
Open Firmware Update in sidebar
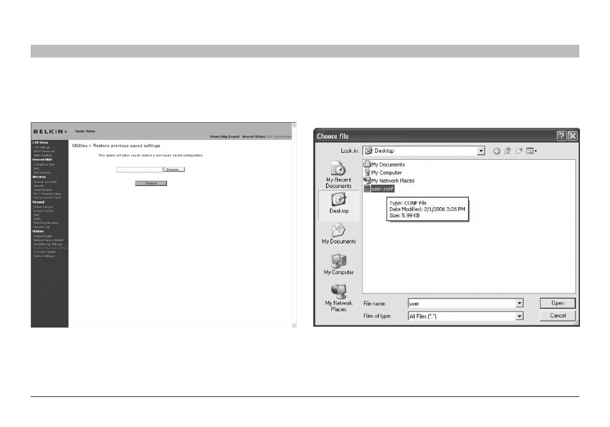44,252
